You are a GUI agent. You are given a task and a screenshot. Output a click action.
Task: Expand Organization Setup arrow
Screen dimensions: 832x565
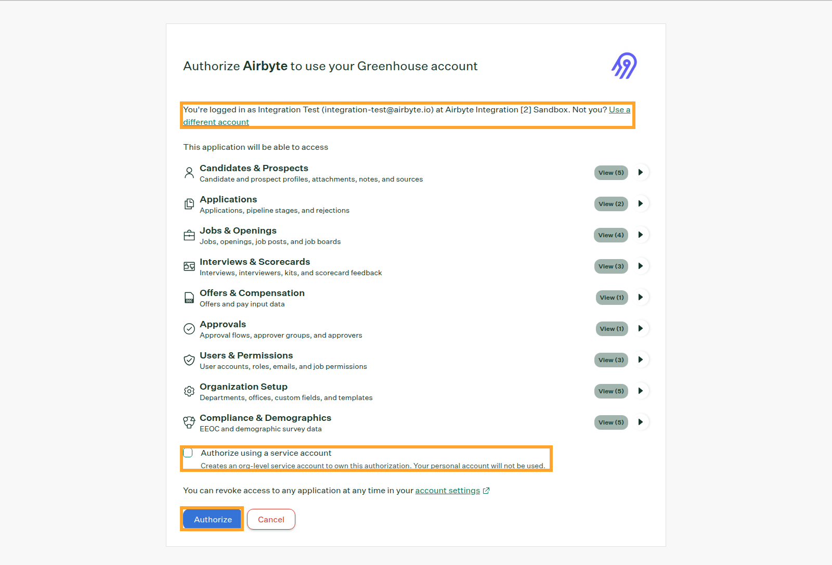click(641, 391)
